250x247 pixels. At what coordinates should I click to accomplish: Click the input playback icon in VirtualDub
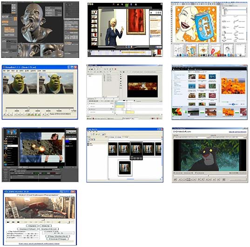click(x=7, y=114)
